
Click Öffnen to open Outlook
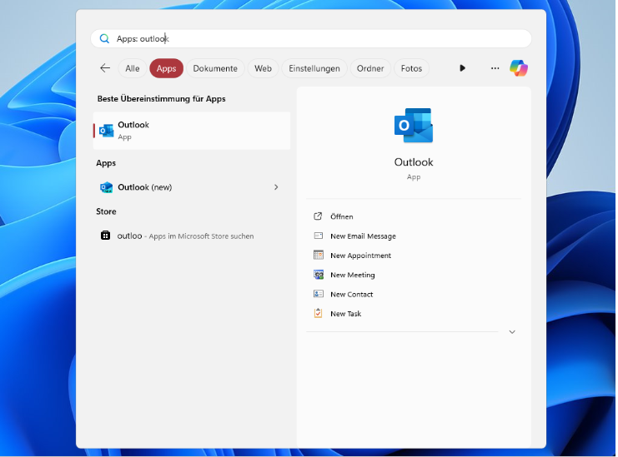point(341,216)
